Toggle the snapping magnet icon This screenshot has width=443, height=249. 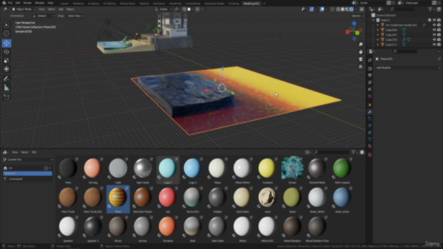[x=184, y=9]
